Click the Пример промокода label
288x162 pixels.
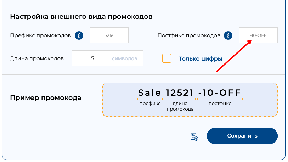click(46, 98)
